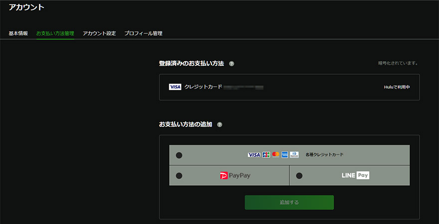Click the American Express logo
This screenshot has width=439, height=224.
click(285, 155)
